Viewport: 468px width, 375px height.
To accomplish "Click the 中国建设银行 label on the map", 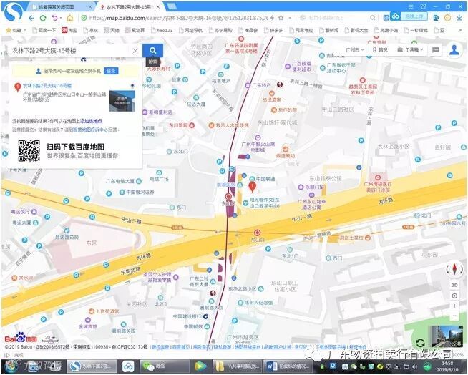I will click(187, 316).
